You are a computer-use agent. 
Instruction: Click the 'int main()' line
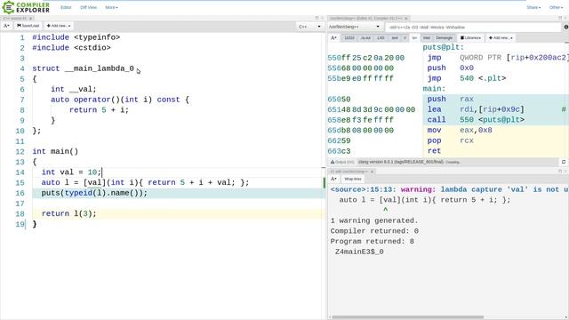pos(55,151)
